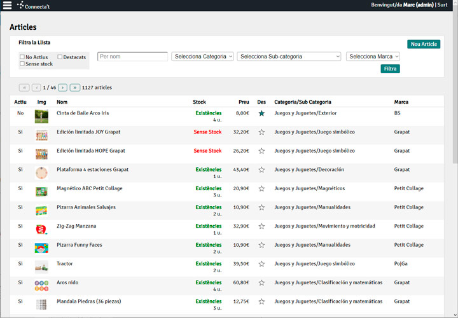The width and height of the screenshot is (458, 318).
Task: Star the Zig-Zag Manzana article
Action: click(261, 226)
